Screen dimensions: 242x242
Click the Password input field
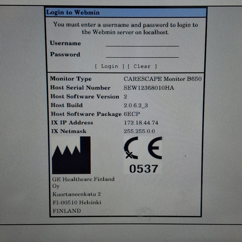[x=142, y=55]
